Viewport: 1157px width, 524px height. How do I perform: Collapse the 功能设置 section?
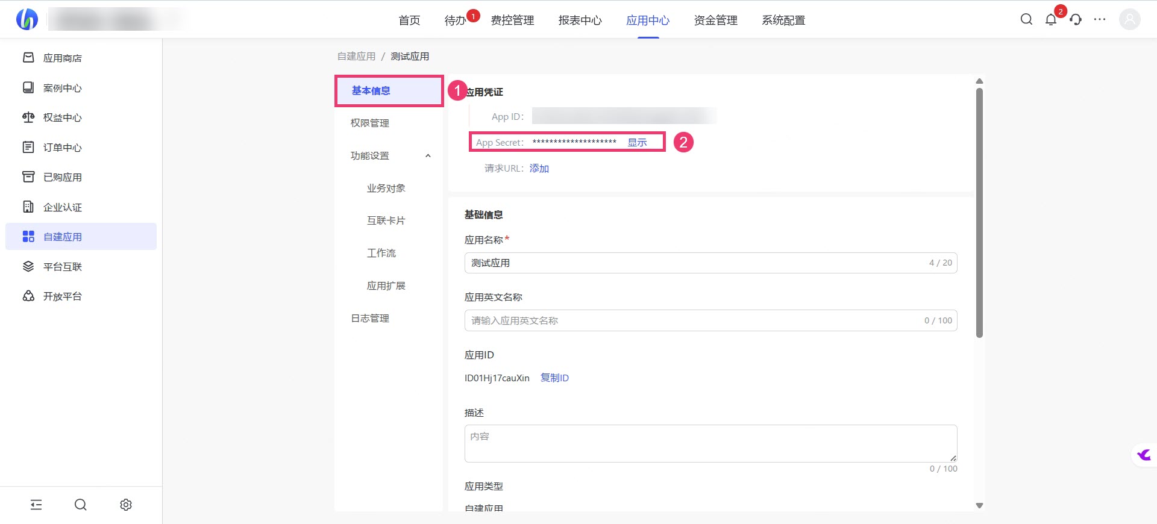click(428, 156)
